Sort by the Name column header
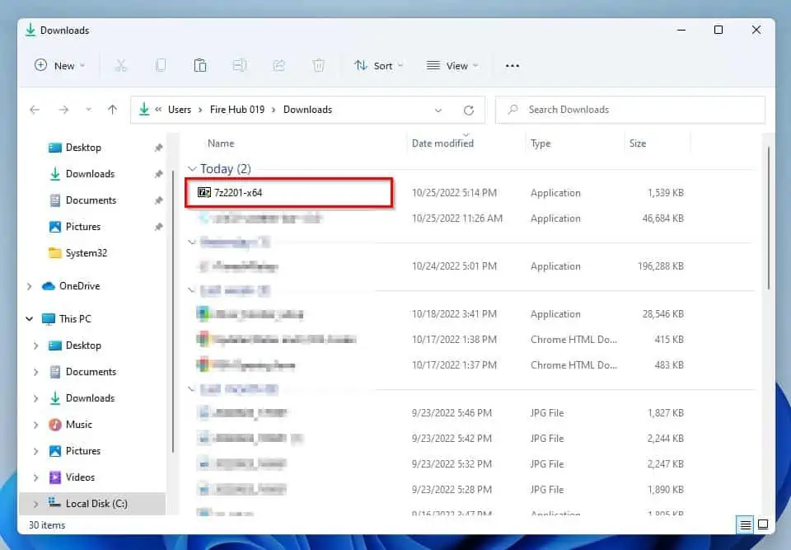Image resolution: width=791 pixels, height=550 pixels. [221, 143]
